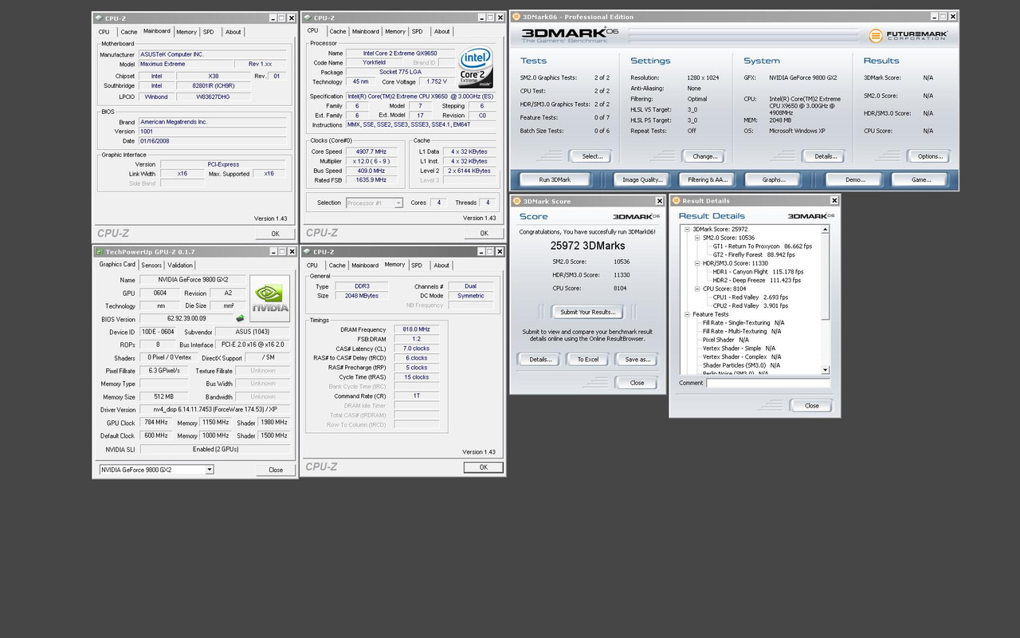Open the Processor #1 selection dropdown
The width and height of the screenshot is (1020, 638).
(398, 203)
